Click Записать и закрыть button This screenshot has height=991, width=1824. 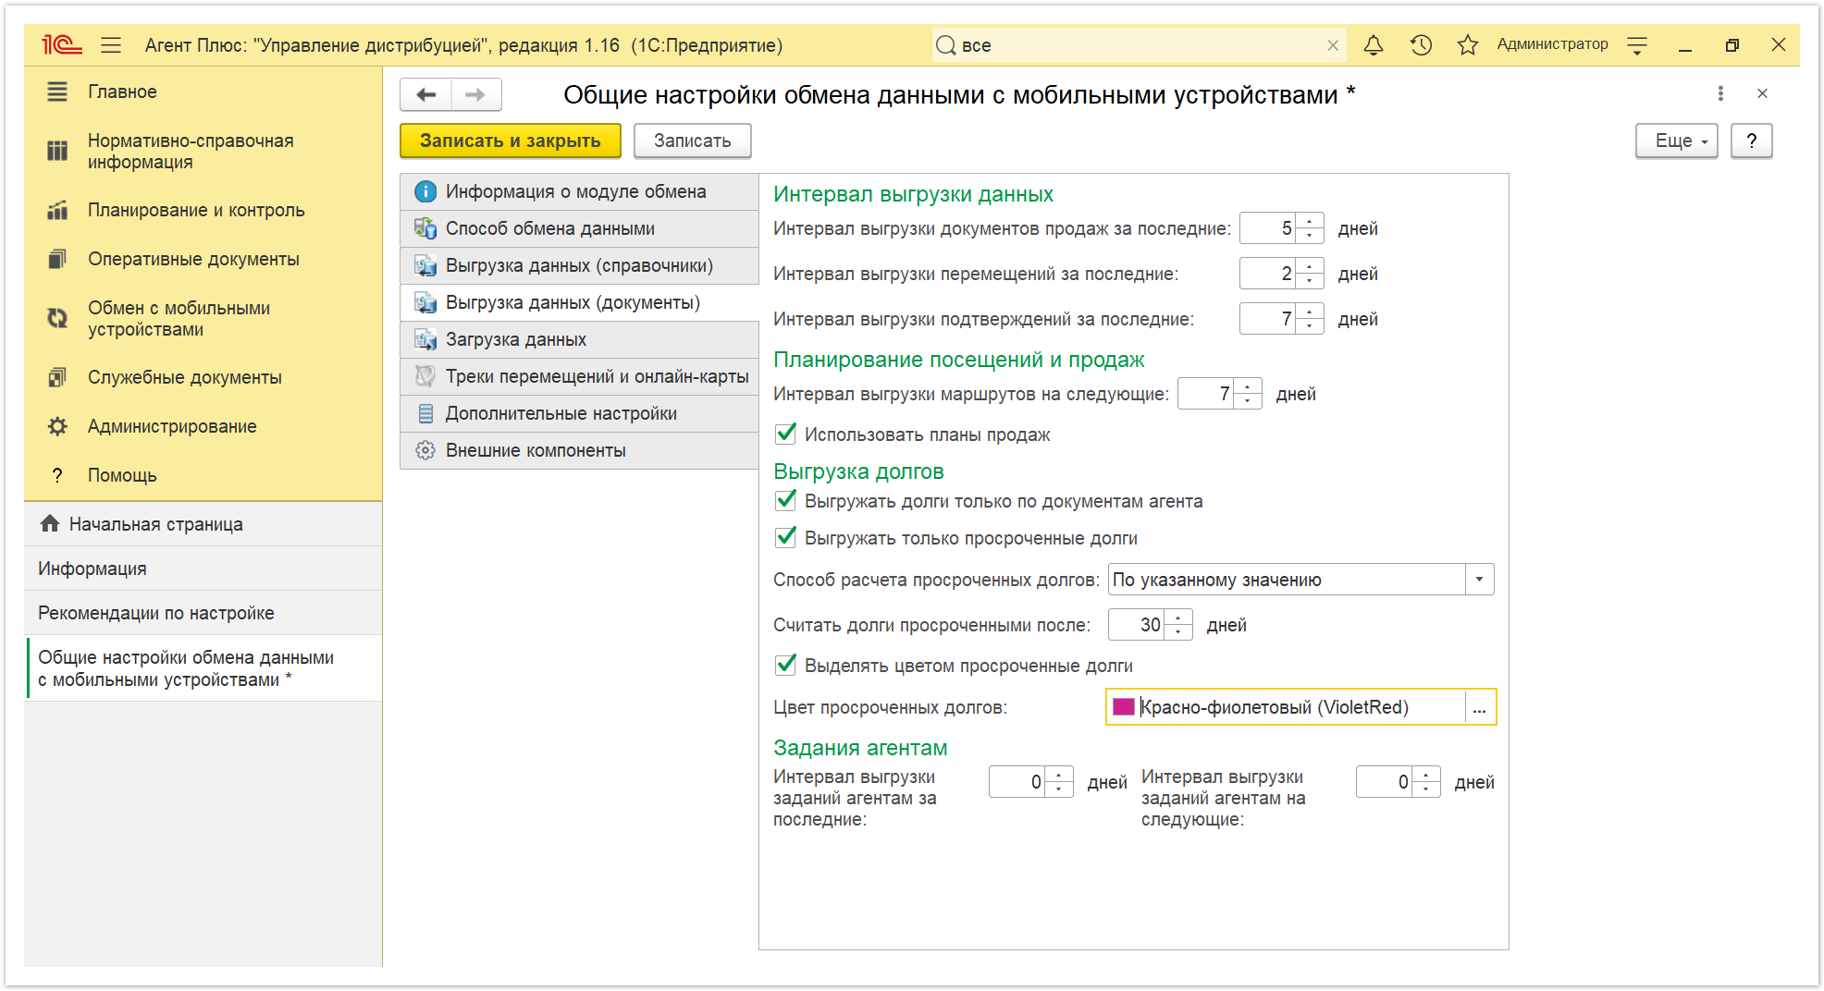(x=511, y=141)
